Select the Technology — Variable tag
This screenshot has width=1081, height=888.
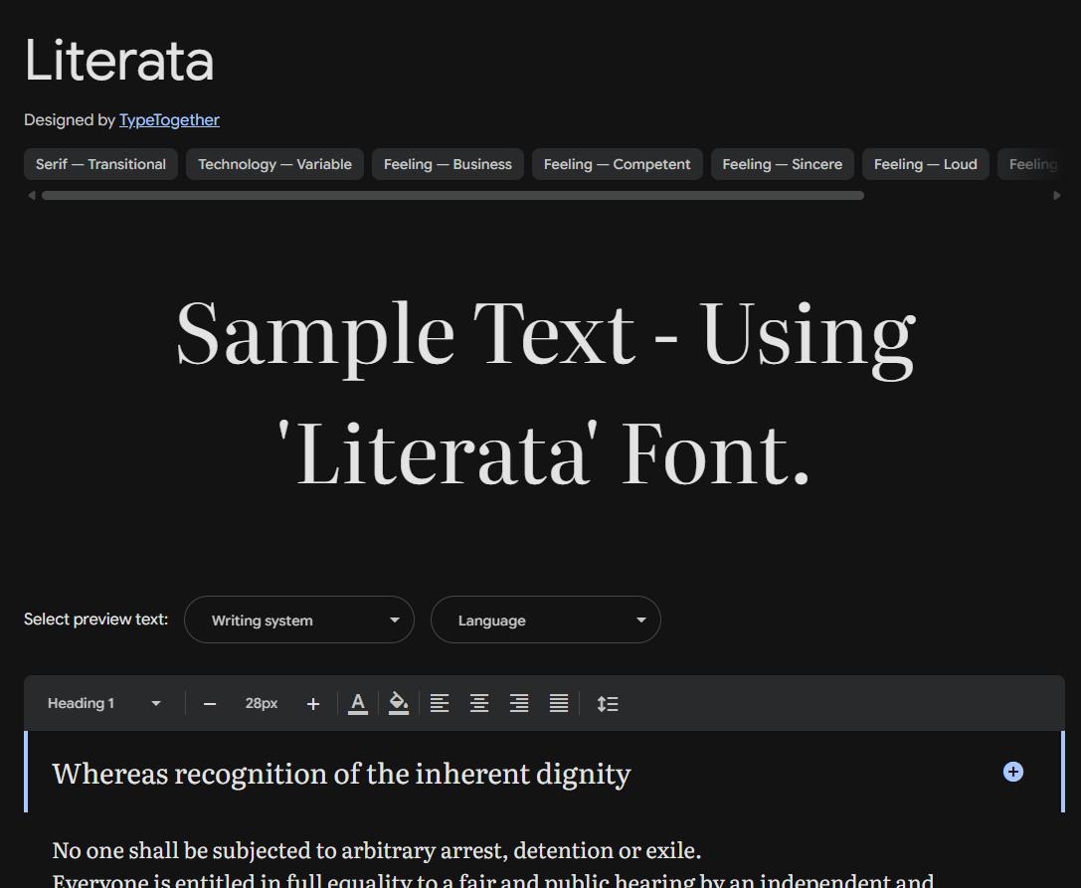275,164
